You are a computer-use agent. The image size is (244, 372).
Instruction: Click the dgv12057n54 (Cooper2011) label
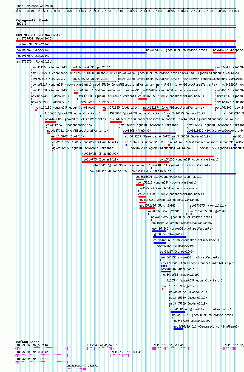click(90, 67)
